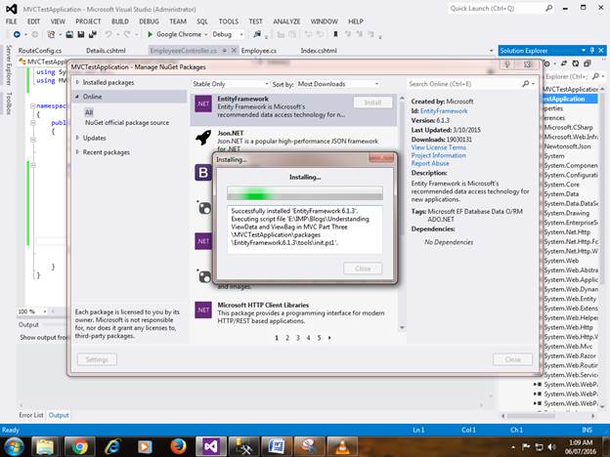Toggle pin on EmployeeController.cs tab
610x457 pixels.
tap(225, 51)
